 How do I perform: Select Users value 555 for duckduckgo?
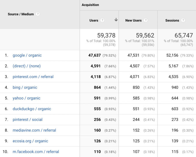click(97, 109)
